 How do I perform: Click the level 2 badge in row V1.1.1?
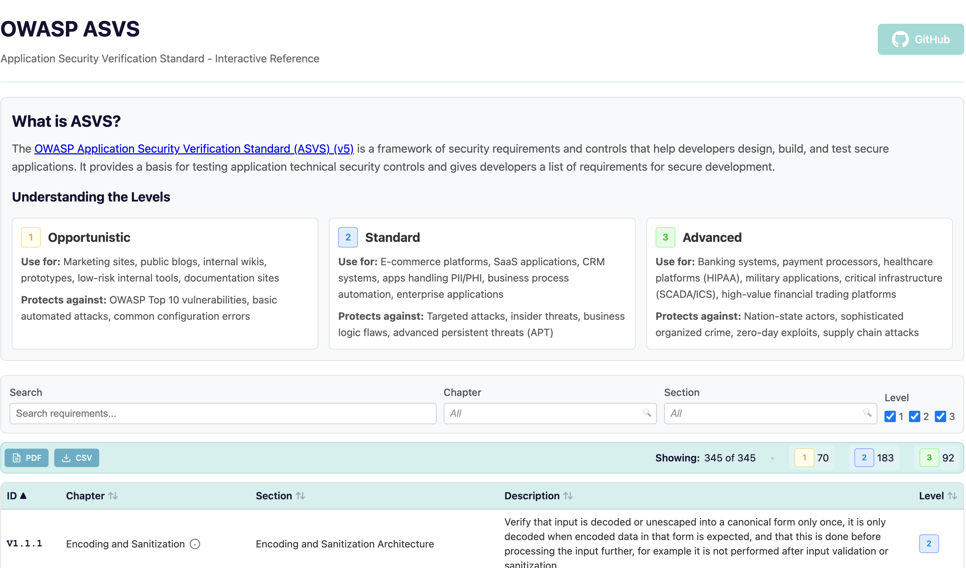click(x=928, y=544)
